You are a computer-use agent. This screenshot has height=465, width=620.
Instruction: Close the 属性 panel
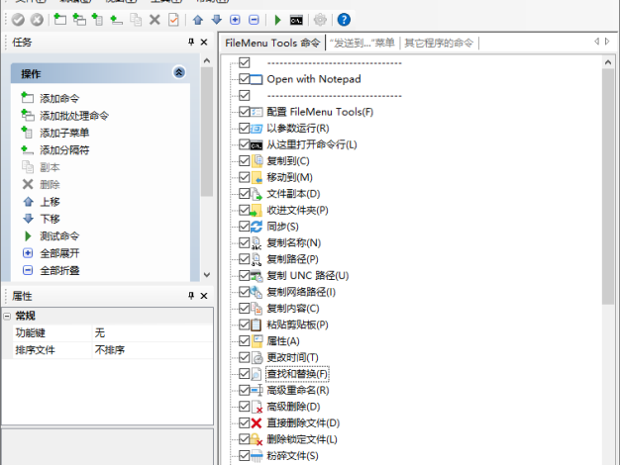pos(204,296)
